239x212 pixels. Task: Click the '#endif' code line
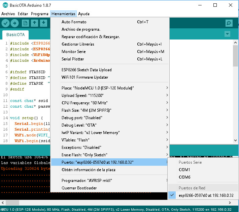point(17,89)
